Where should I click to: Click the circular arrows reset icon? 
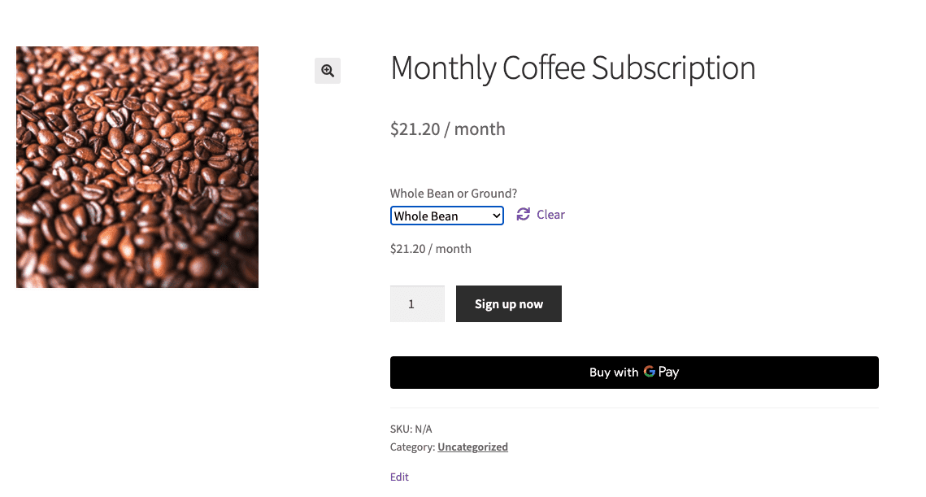523,214
